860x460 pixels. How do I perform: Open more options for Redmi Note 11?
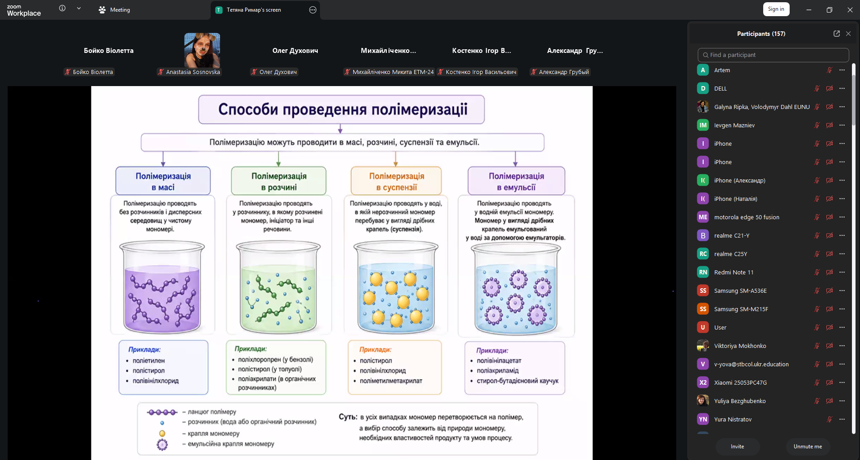click(x=842, y=272)
